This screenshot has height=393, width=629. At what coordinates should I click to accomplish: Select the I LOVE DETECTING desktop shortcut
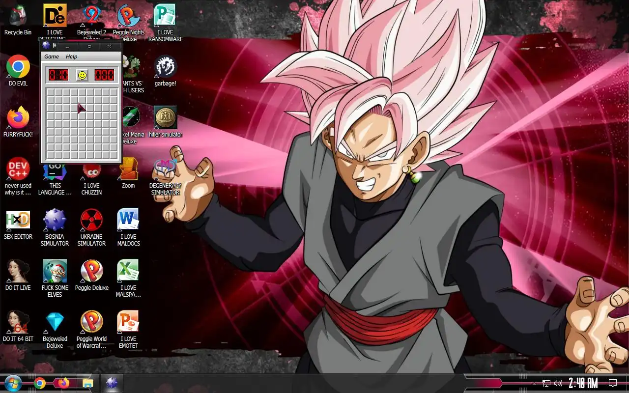click(55, 22)
